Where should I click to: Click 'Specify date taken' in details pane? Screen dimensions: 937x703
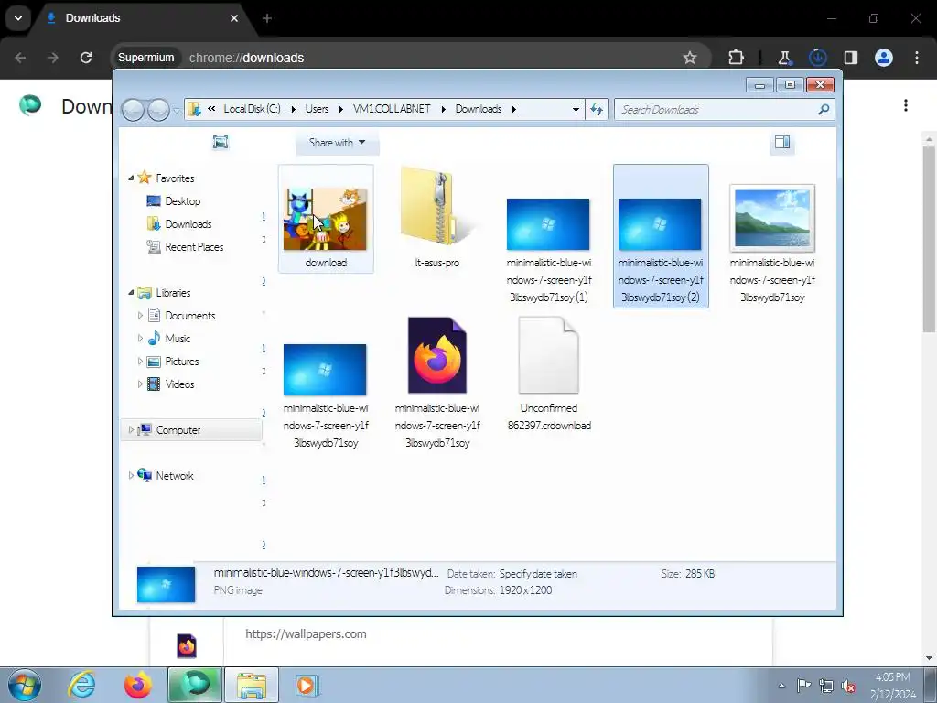tap(538, 574)
